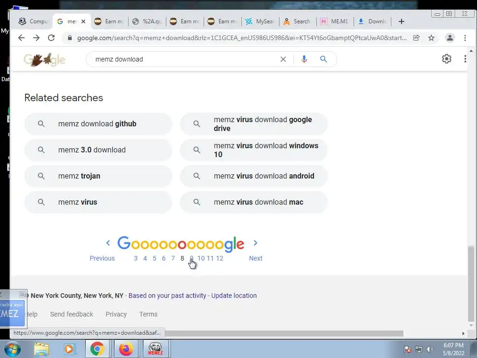Image resolution: width=477 pixels, height=358 pixels.
Task: Click the previous page chevron arrow
Action: click(x=108, y=243)
